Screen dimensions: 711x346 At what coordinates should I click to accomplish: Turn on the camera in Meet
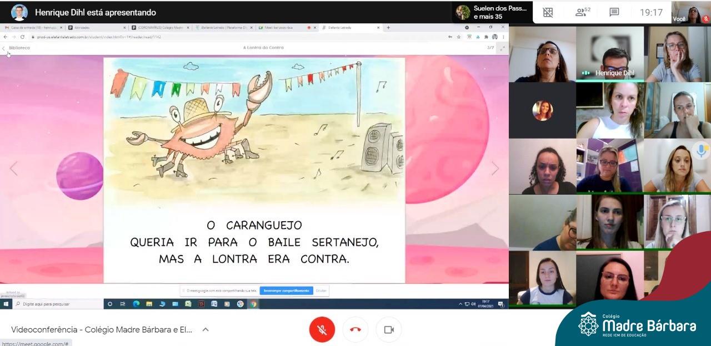tap(389, 329)
